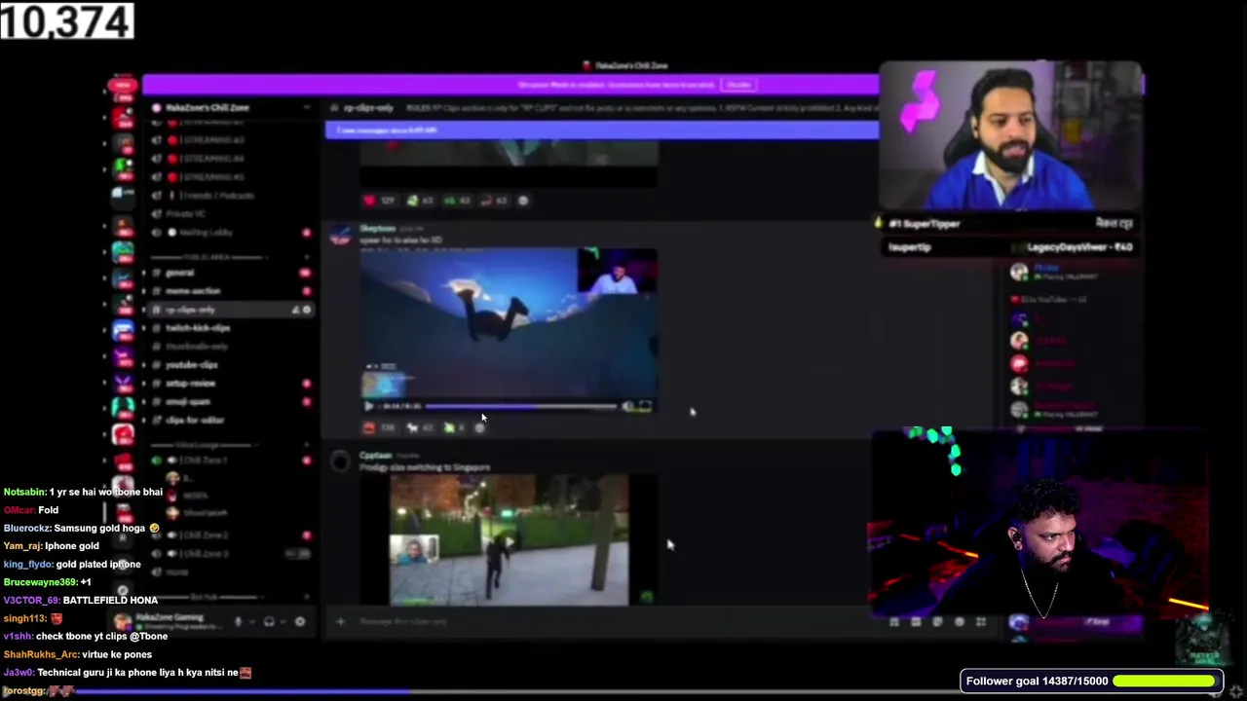1247x701 pixels.
Task: Open the clips-for-editor channel
Action: point(195,421)
